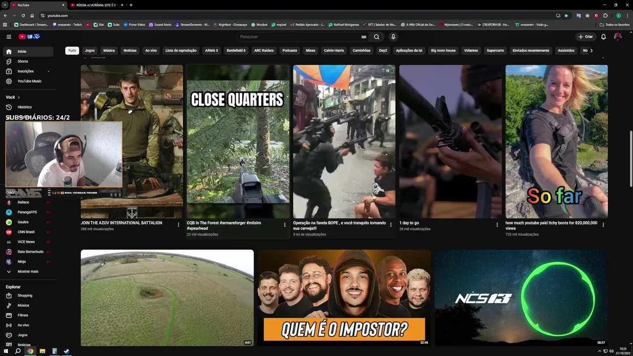Open the CLOSE QUARTERS short thumbnail
Image resolution: width=633 pixels, height=356 pixels.
pos(238,141)
